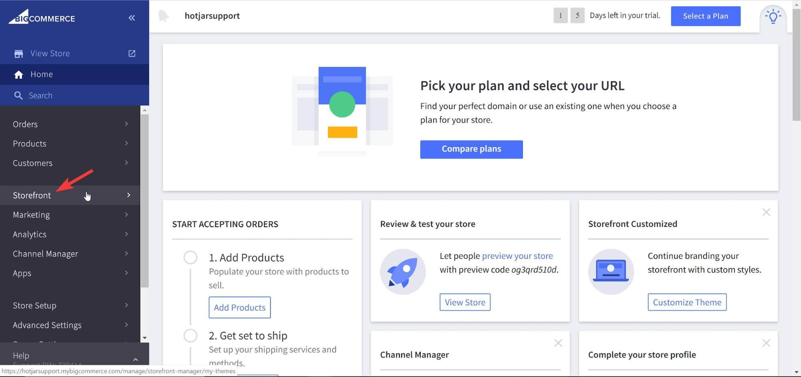Viewport: 801px width, 377px height.
Task: Click the BigCommerce logo
Action: 42,18
